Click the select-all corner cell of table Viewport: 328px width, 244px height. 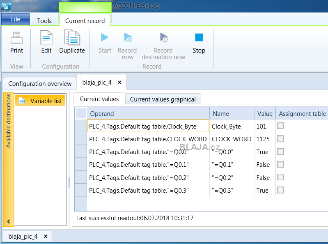coord(81,113)
